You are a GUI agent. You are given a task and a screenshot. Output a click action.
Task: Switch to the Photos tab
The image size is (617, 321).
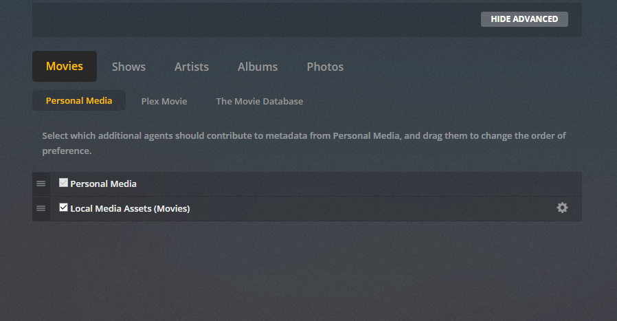325,67
